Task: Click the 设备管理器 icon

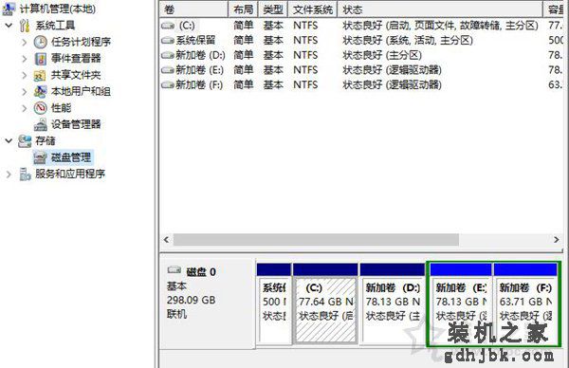Action: click(40, 124)
